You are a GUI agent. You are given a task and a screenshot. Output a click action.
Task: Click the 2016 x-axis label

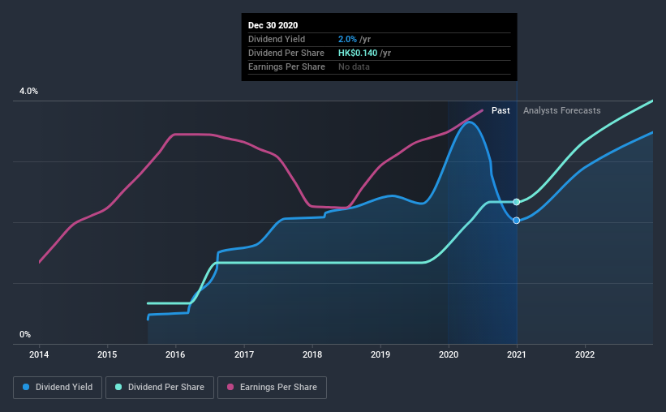[175, 354]
